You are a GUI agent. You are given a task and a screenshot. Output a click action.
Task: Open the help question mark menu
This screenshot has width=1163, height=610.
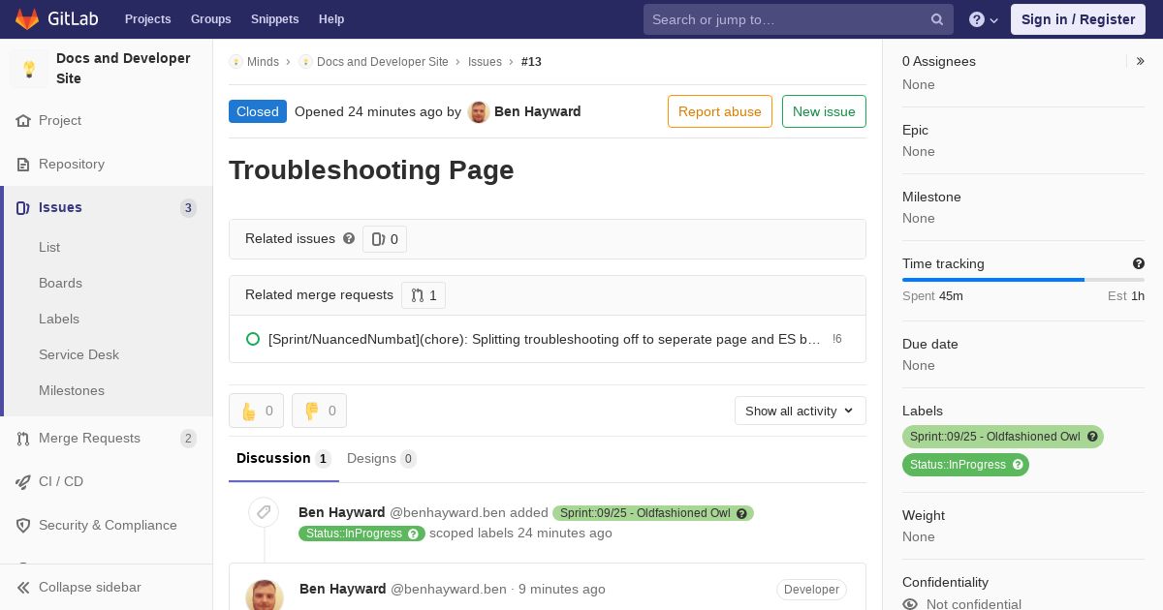point(984,19)
